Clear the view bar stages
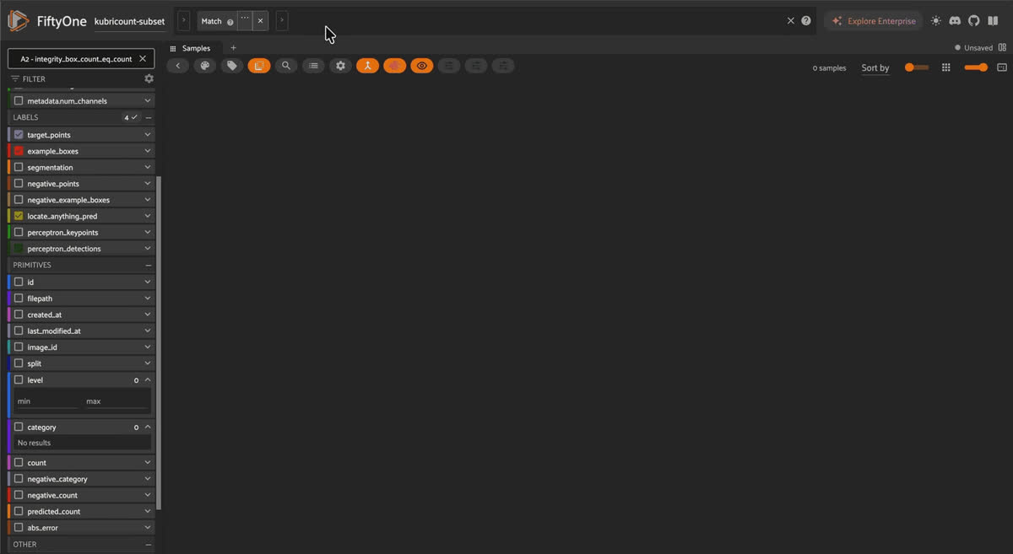The width and height of the screenshot is (1013, 554). (791, 21)
